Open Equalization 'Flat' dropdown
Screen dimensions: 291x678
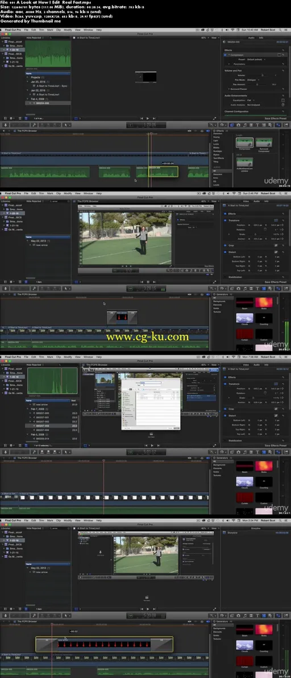point(251,100)
